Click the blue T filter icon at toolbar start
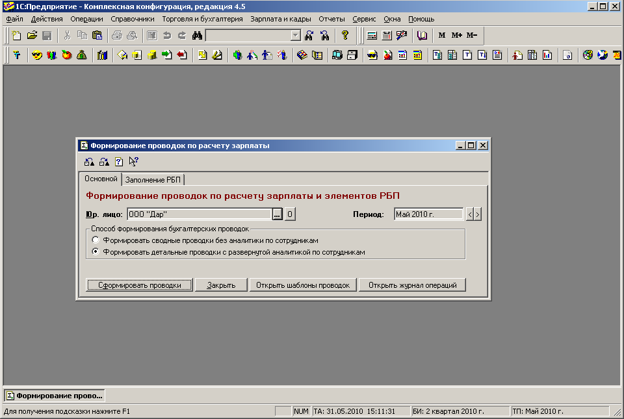 pos(16,55)
